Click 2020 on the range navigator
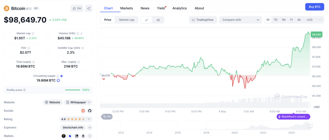329x140 pixels. tap(235, 133)
